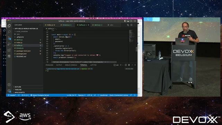Open kinesis.js in the explorer tree
Viewport: 222px width, 125px height.
(x=28, y=48)
